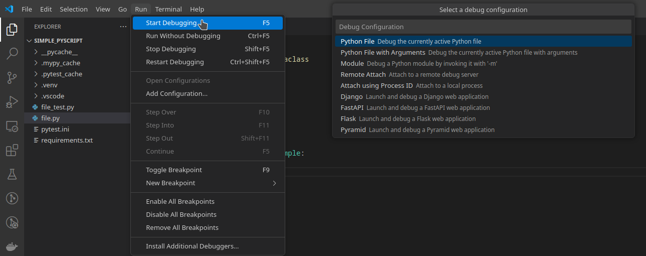Select Flask debug configuration
646x256 pixels.
(x=483, y=118)
